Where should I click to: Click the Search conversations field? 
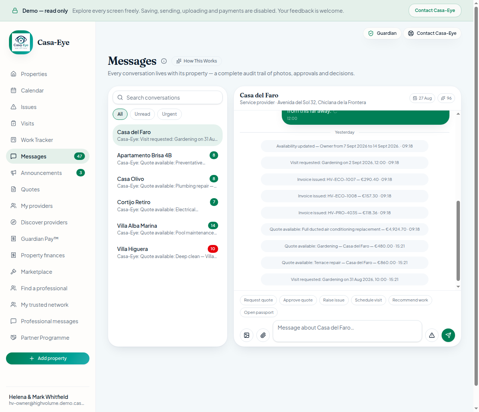point(168,98)
